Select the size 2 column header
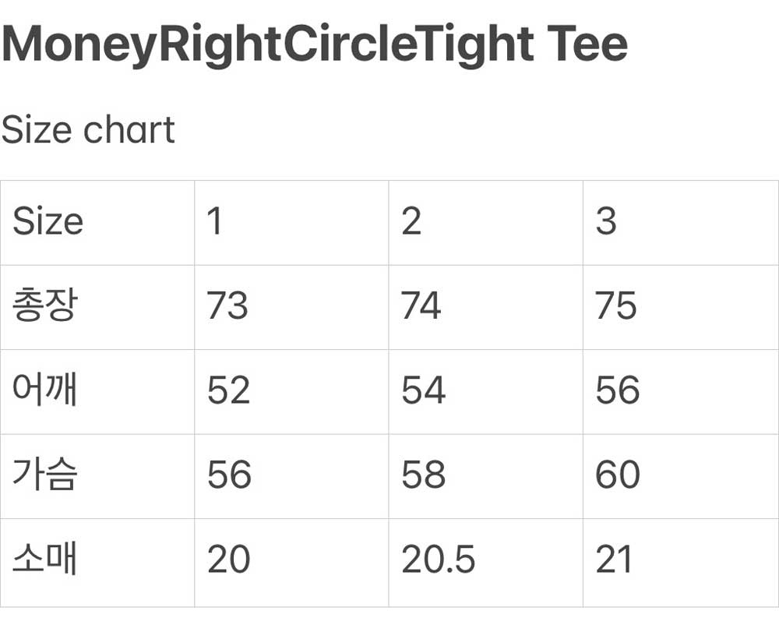Image resolution: width=779 pixels, height=632 pixels. click(x=411, y=221)
